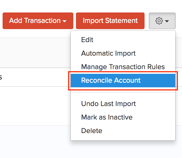Screen dimensions: 182x158
Task: Click menu padding right of Delete text
Action: [138, 131]
